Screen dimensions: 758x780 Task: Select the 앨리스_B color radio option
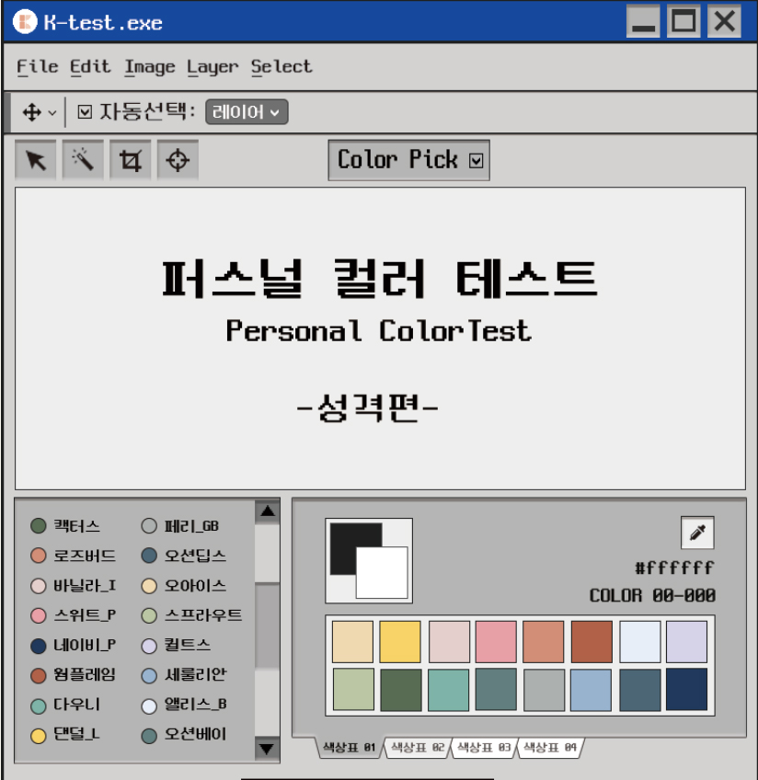pos(149,706)
